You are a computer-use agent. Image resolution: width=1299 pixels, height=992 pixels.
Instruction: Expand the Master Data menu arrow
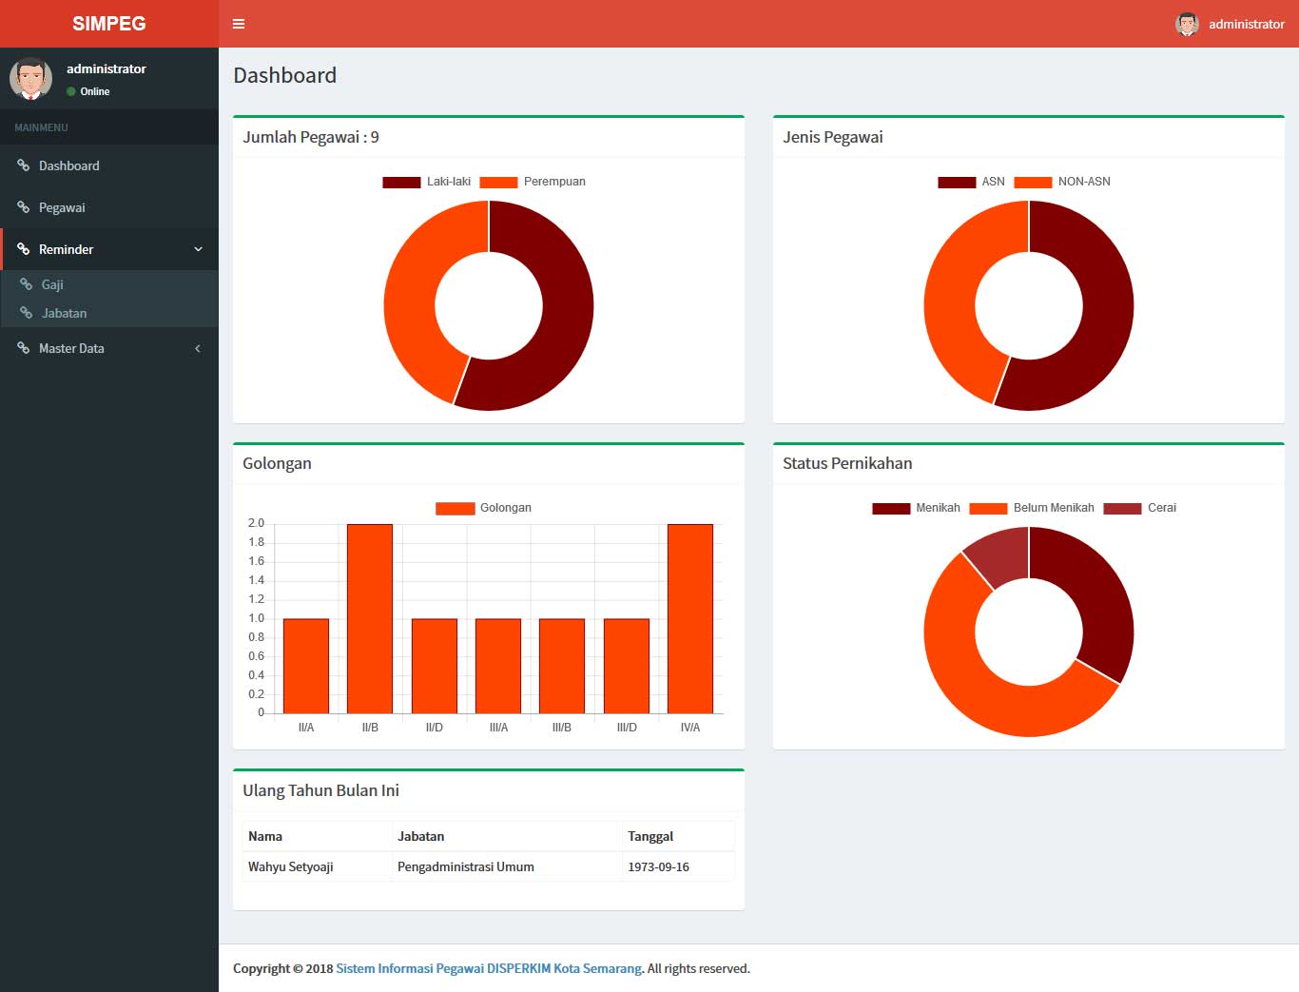[x=198, y=348]
